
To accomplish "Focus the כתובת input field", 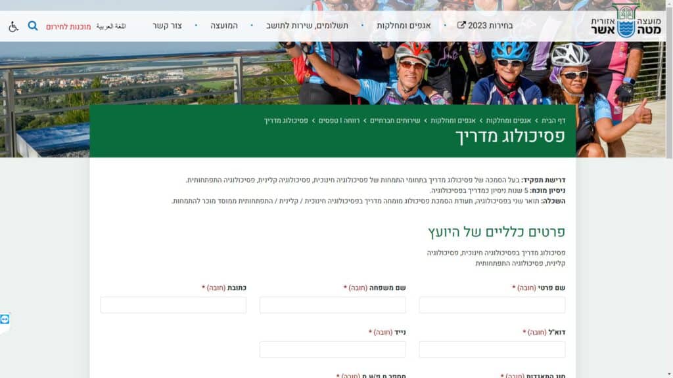I will (174, 305).
